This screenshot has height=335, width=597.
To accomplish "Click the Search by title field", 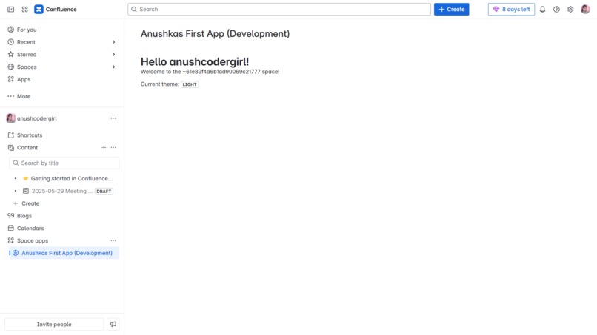I will pos(64,163).
